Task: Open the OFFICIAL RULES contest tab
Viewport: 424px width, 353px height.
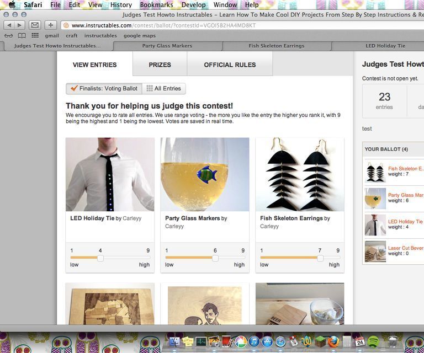Action: [230, 65]
